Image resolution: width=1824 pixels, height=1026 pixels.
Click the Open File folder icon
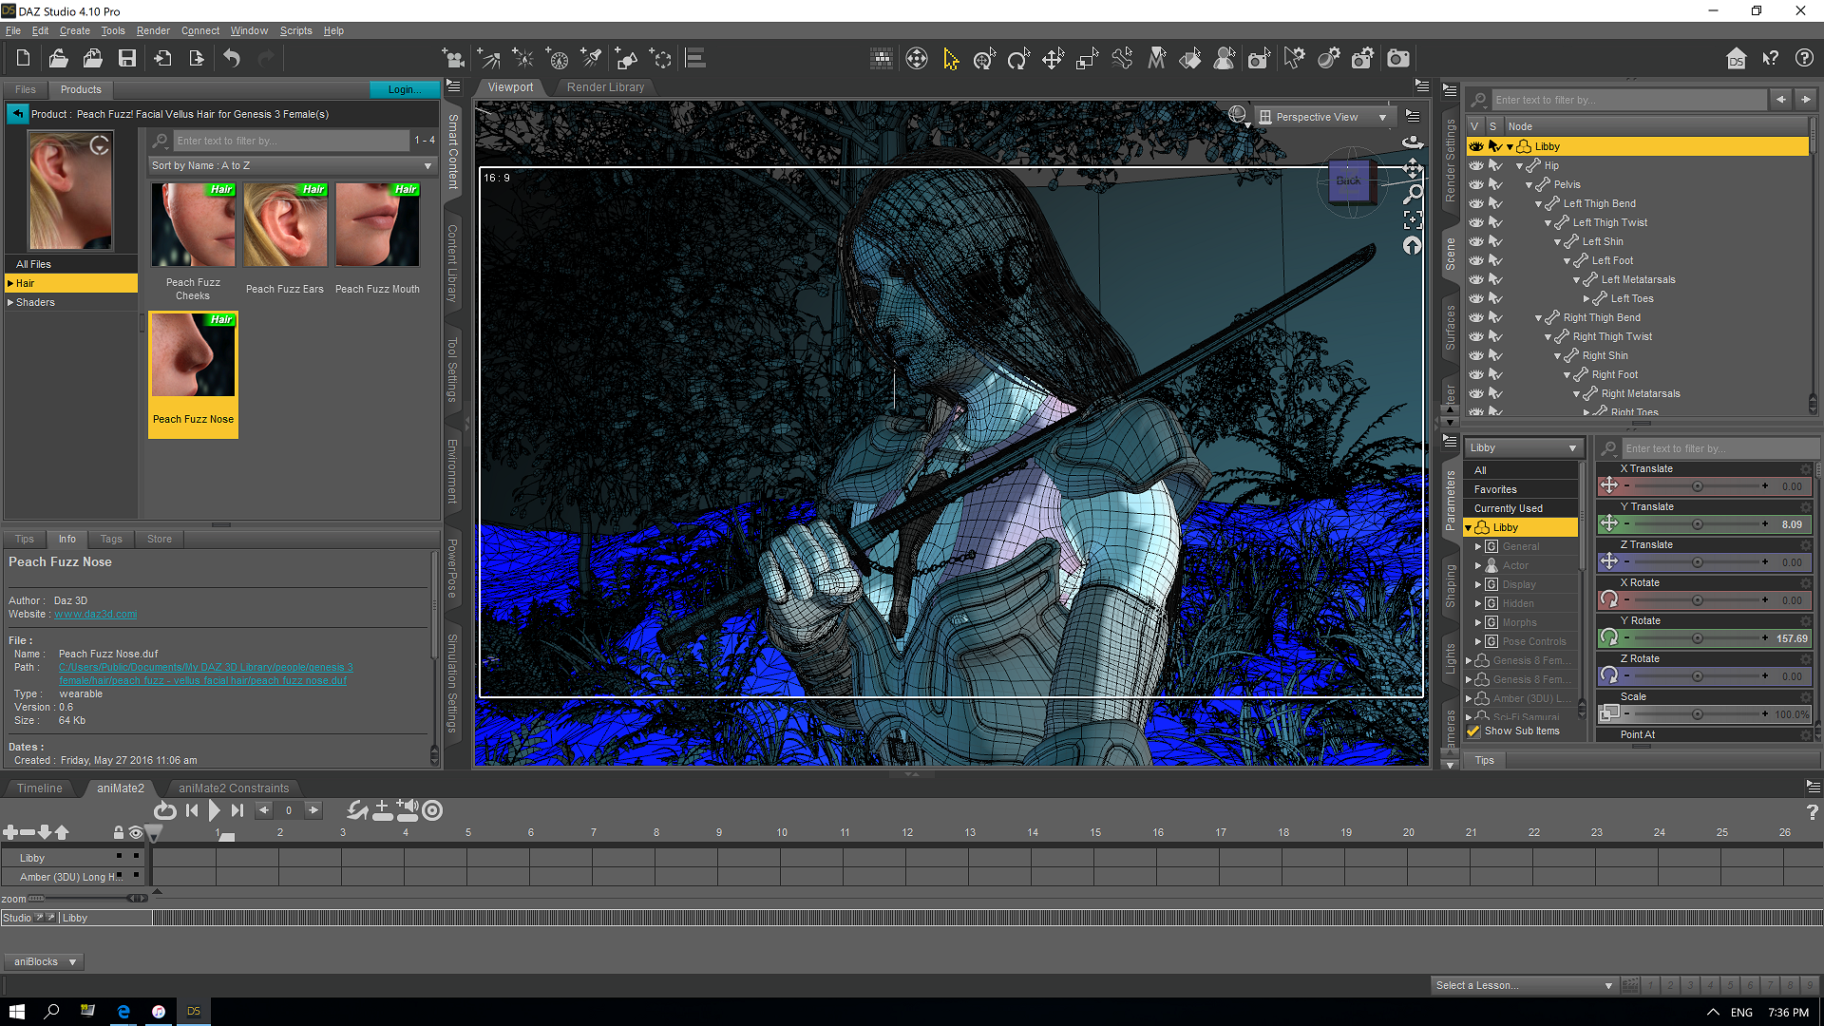[x=58, y=59]
